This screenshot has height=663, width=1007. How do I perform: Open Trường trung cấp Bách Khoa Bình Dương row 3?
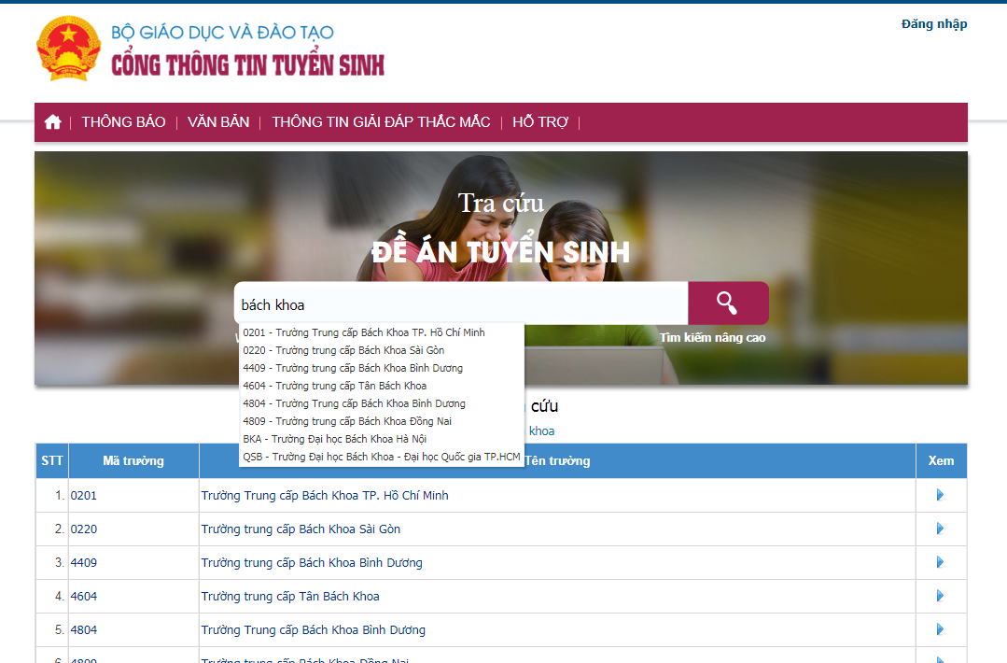tap(312, 563)
